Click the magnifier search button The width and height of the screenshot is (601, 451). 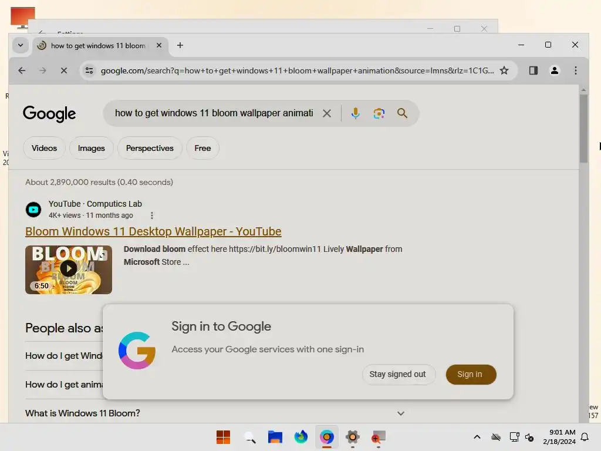pos(402,113)
